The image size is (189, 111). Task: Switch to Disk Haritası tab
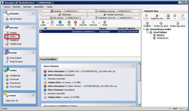coord(65,18)
